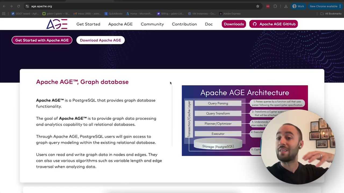
Task: Open the Extensions puzzle icon
Action: click(x=275, y=6)
